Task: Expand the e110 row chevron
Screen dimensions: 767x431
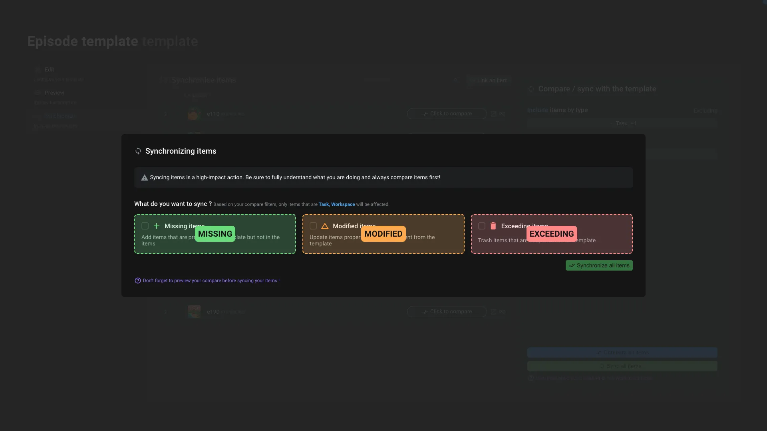Action: click(x=165, y=114)
